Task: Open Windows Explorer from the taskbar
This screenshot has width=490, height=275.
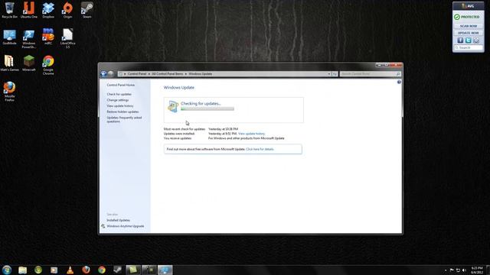Action: click(22, 270)
